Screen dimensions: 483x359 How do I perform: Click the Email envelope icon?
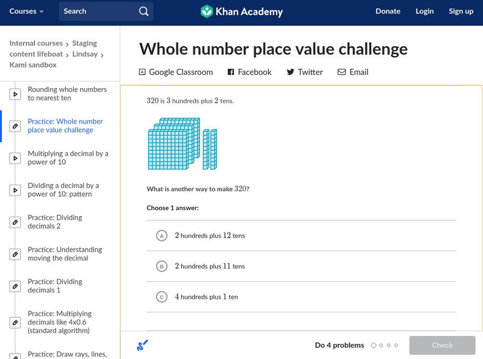click(x=342, y=72)
